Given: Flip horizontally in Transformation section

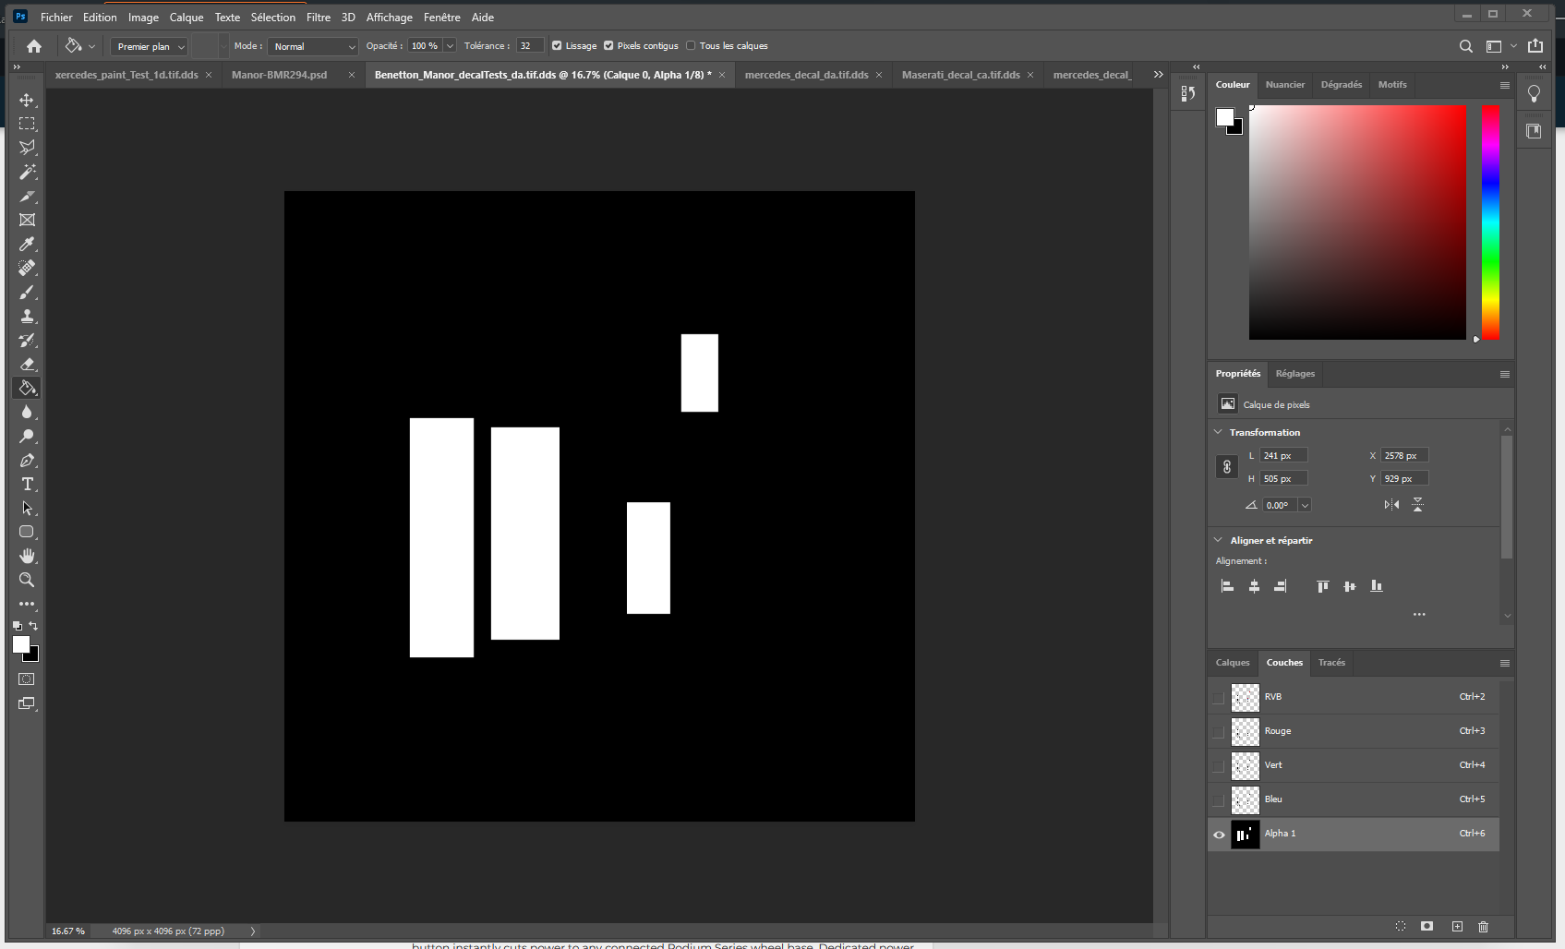Looking at the screenshot, I should 1391,505.
